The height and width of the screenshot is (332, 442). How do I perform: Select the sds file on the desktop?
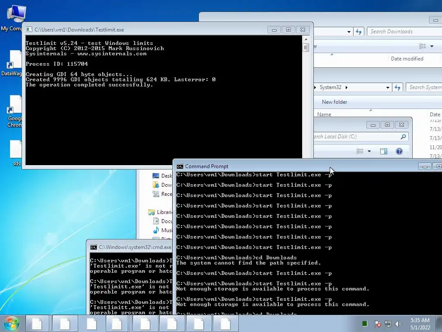tap(16, 153)
